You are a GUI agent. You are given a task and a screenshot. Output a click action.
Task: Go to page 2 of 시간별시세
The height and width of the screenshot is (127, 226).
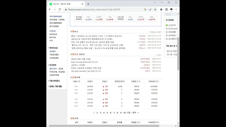(97, 113)
